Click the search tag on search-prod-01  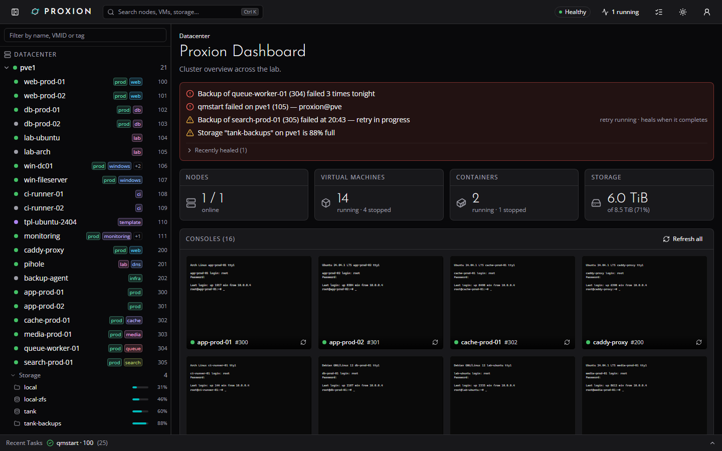133,362
